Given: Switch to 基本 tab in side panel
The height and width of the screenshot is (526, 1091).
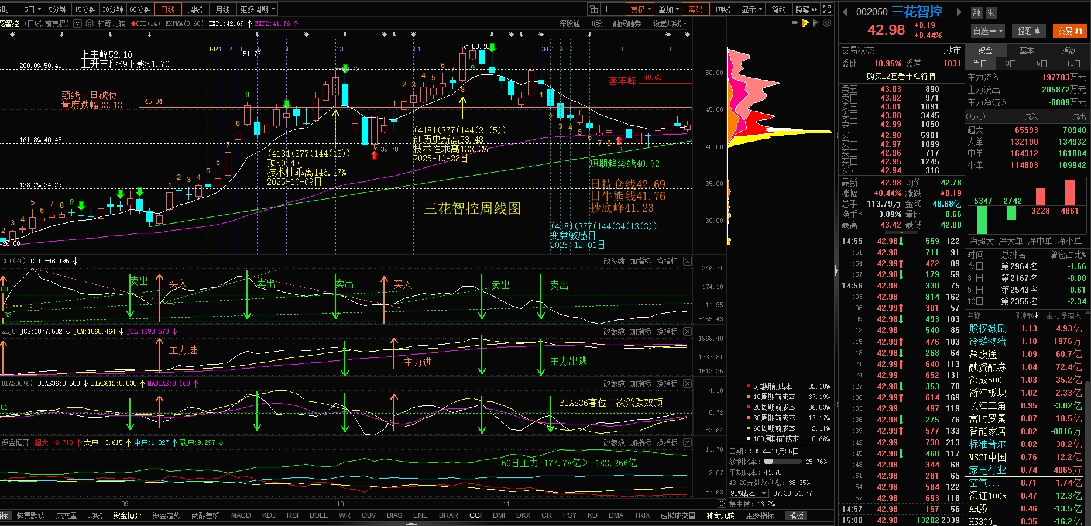Looking at the screenshot, I should click(1027, 50).
